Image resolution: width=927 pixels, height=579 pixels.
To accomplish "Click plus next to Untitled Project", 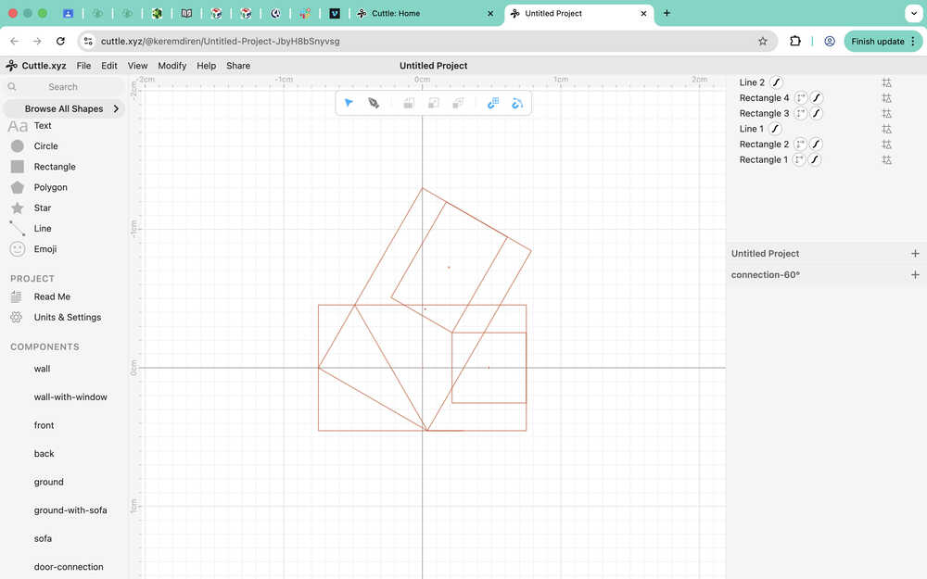I will pyautogui.click(x=915, y=254).
